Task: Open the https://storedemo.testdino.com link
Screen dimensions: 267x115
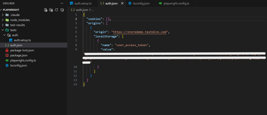Action: pyautogui.click(x=140, y=32)
